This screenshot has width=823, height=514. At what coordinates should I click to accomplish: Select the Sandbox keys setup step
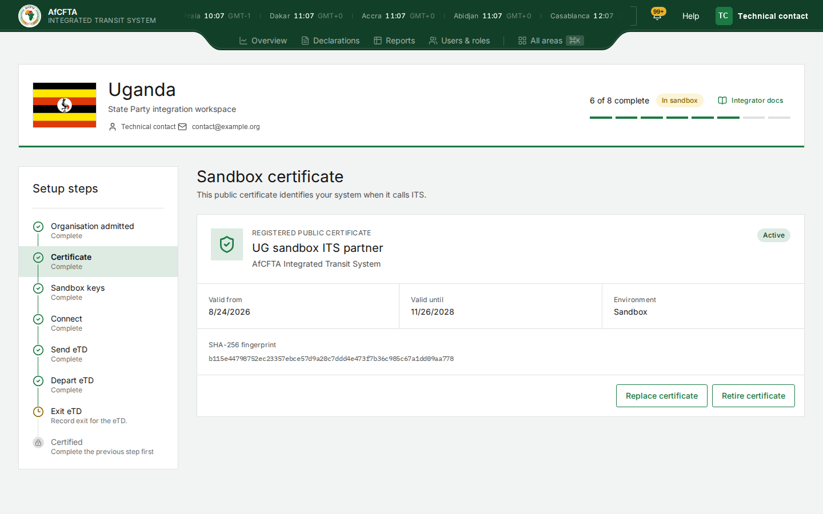(98, 292)
